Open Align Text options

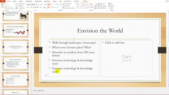click(x=66, y=6)
